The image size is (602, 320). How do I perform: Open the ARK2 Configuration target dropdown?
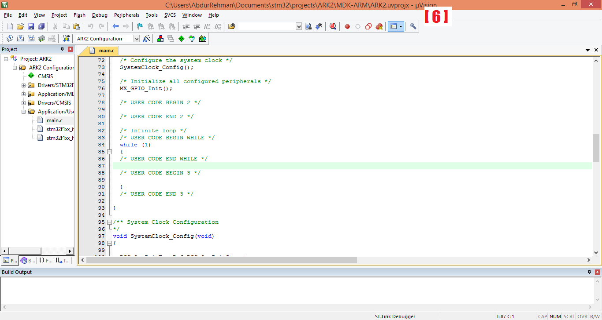coord(137,38)
